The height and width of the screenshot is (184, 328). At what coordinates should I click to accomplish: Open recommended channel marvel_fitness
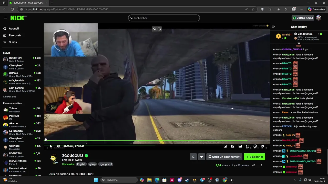22,162
